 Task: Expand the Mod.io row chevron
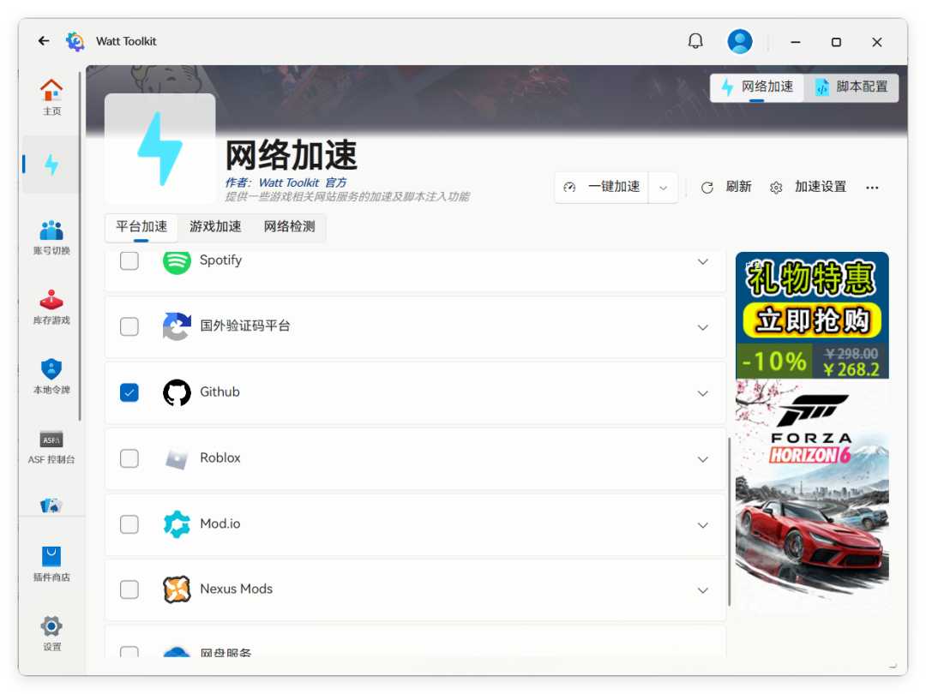(x=703, y=525)
